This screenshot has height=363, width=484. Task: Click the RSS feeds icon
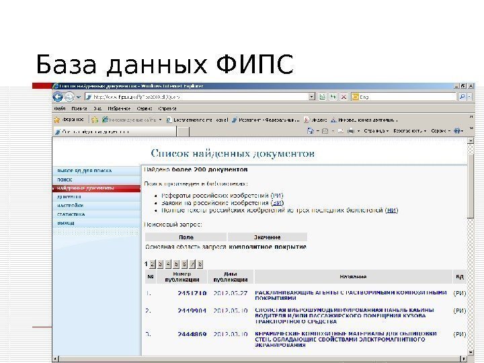[325, 131]
